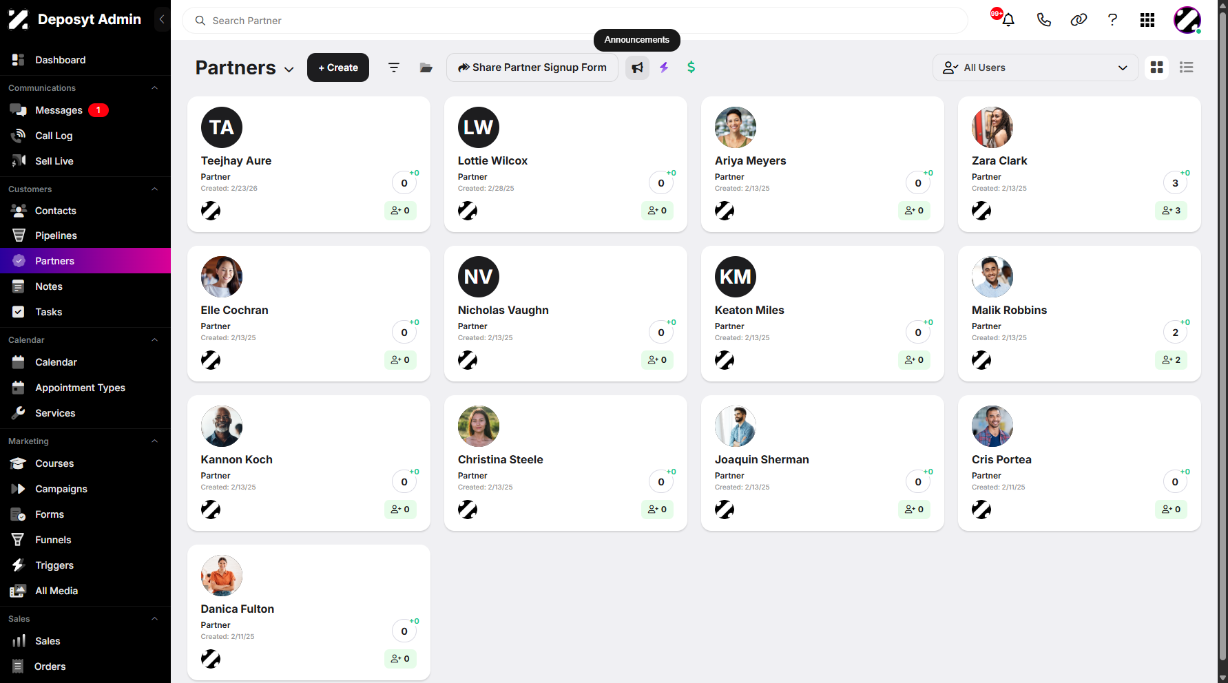The height and width of the screenshot is (683, 1228).
Task: Open the help question mark
Action: (x=1112, y=20)
